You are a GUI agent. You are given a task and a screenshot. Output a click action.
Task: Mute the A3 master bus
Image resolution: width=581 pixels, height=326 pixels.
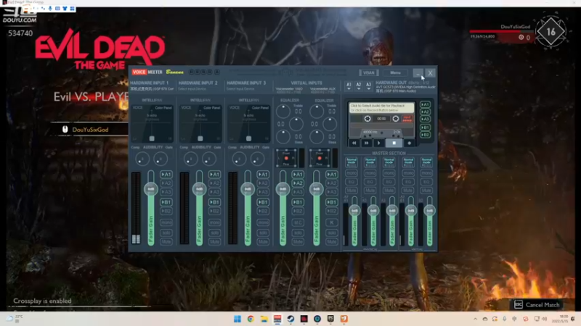389,191
